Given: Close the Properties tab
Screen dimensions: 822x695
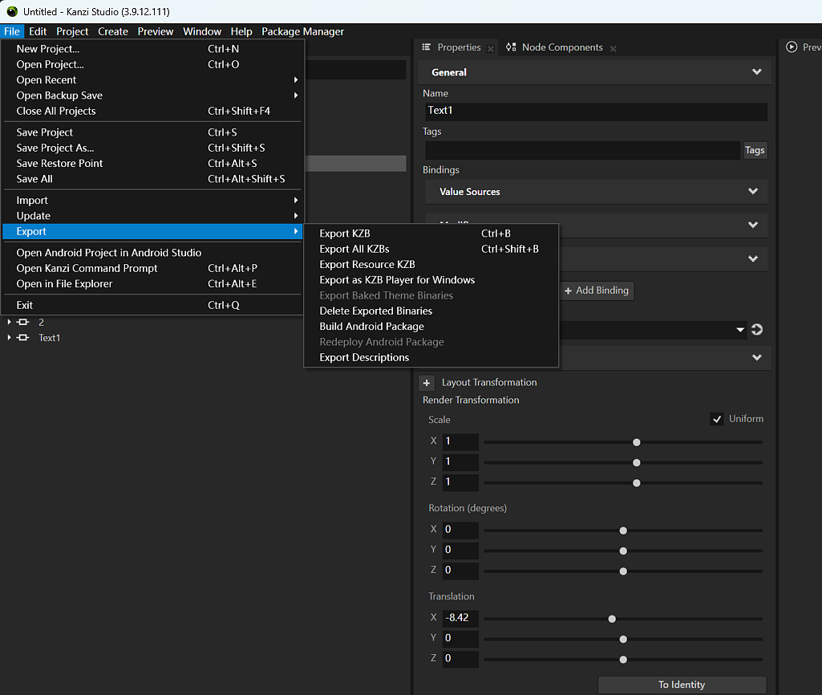Looking at the screenshot, I should pos(491,48).
